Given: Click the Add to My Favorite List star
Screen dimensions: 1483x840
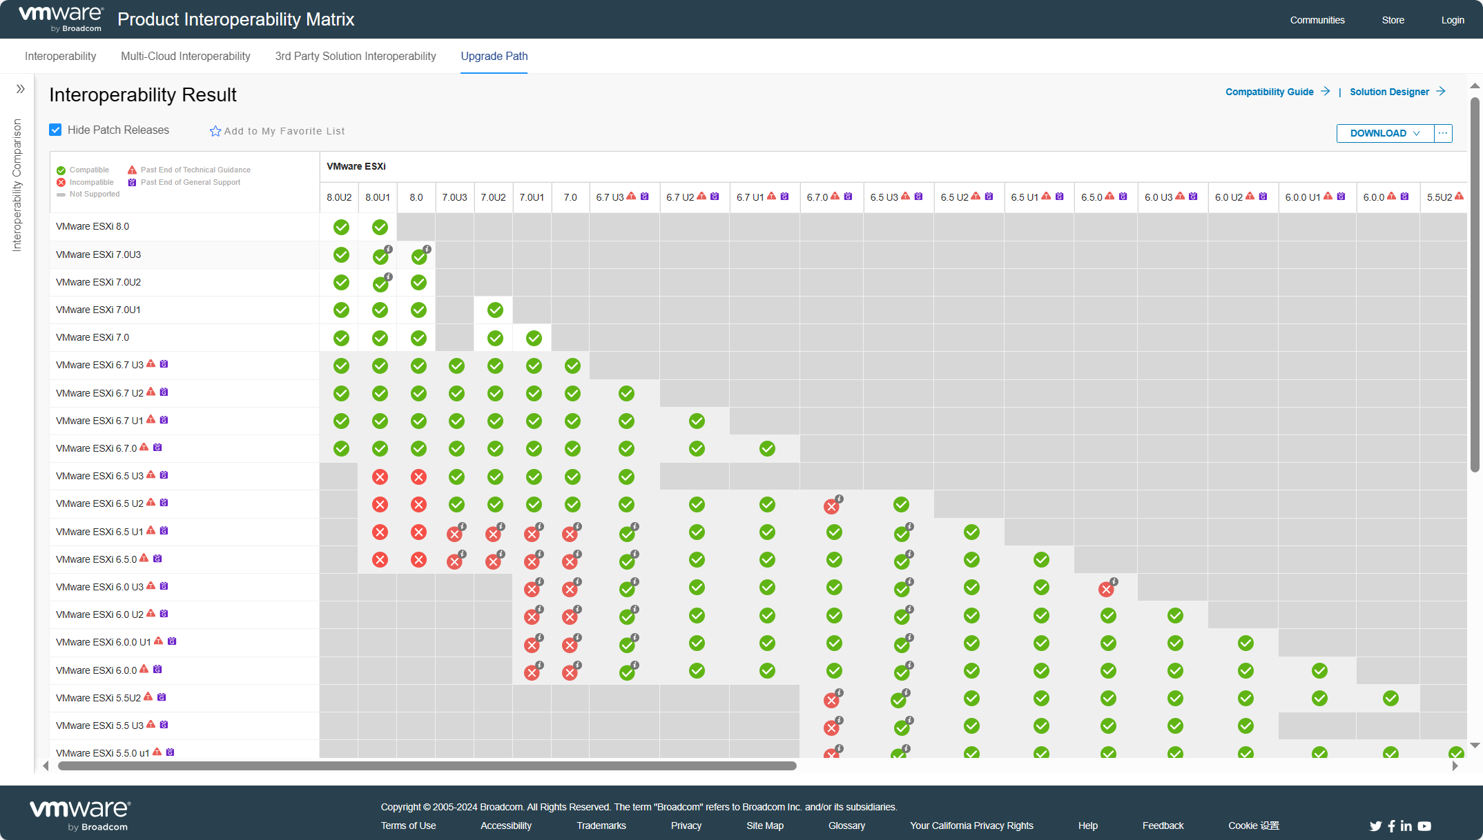Looking at the screenshot, I should 215,131.
